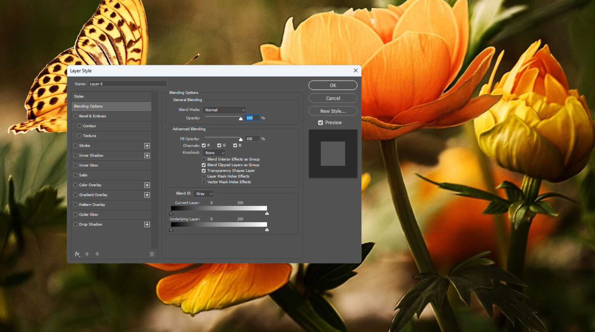Add another Drop Shadow via plus icon

[x=147, y=224]
